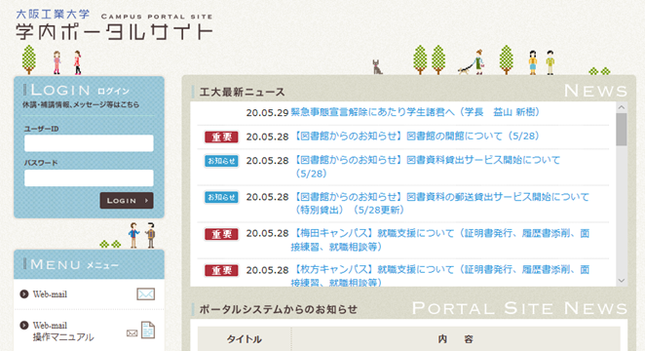
Task: Click the scroll down arrow in the news list
Action: click(622, 281)
